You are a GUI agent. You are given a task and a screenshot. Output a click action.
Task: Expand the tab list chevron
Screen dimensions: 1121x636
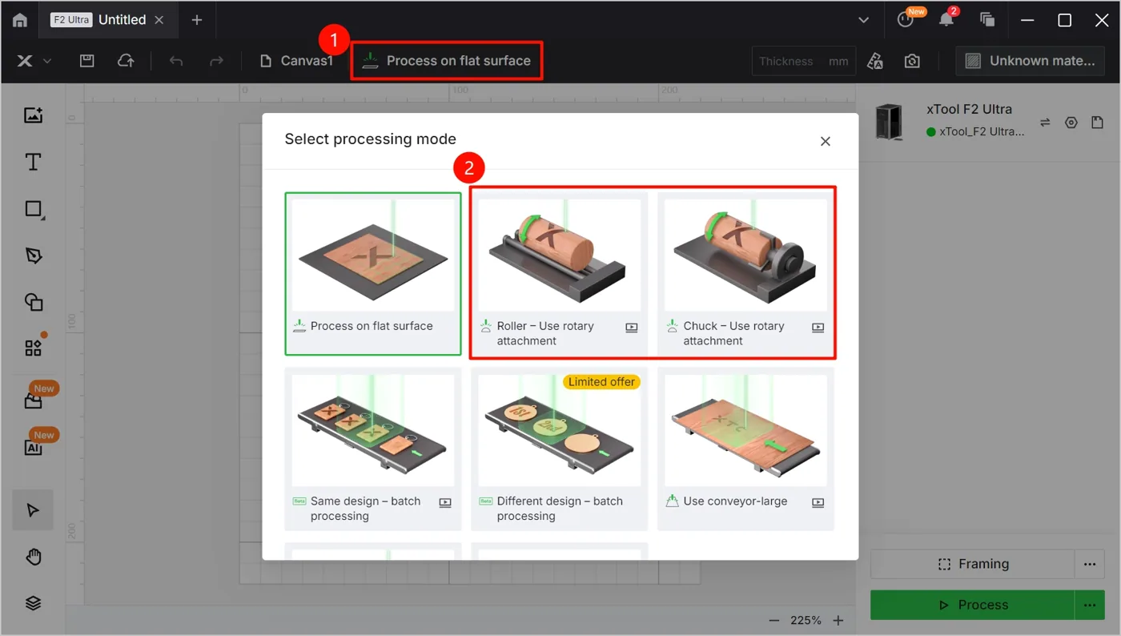tap(863, 20)
